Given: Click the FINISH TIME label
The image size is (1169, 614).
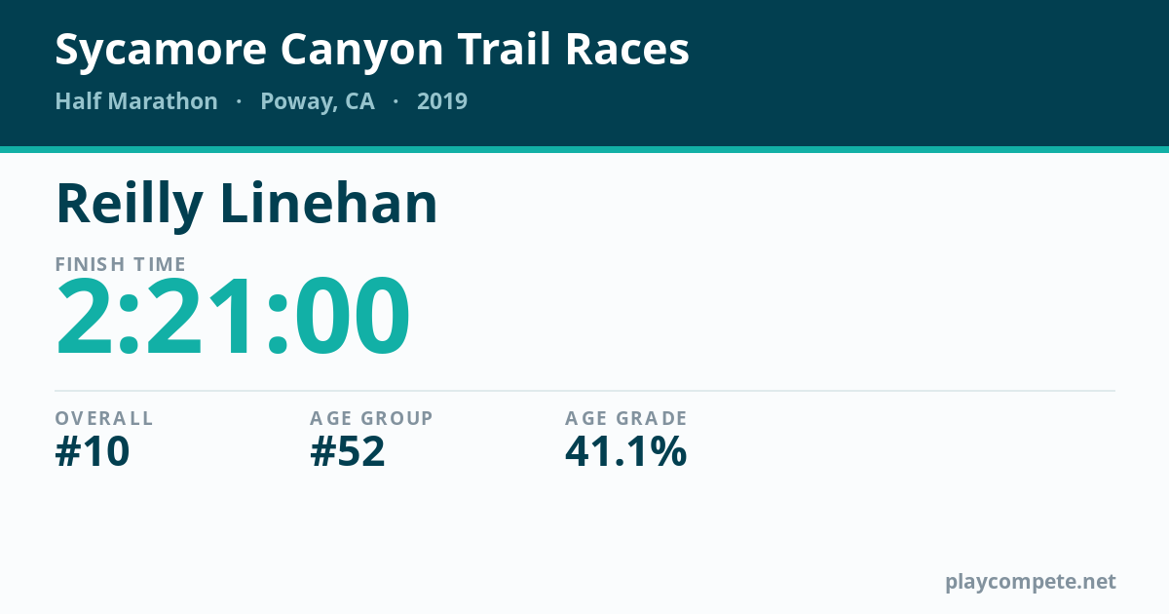Looking at the screenshot, I should pyautogui.click(x=121, y=264).
